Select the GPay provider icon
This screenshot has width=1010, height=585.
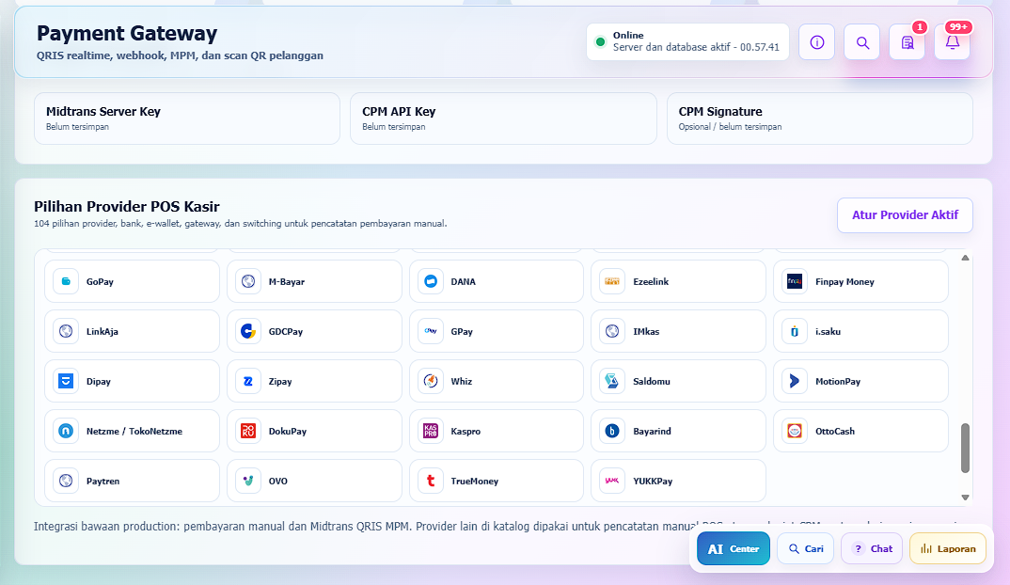(x=431, y=331)
